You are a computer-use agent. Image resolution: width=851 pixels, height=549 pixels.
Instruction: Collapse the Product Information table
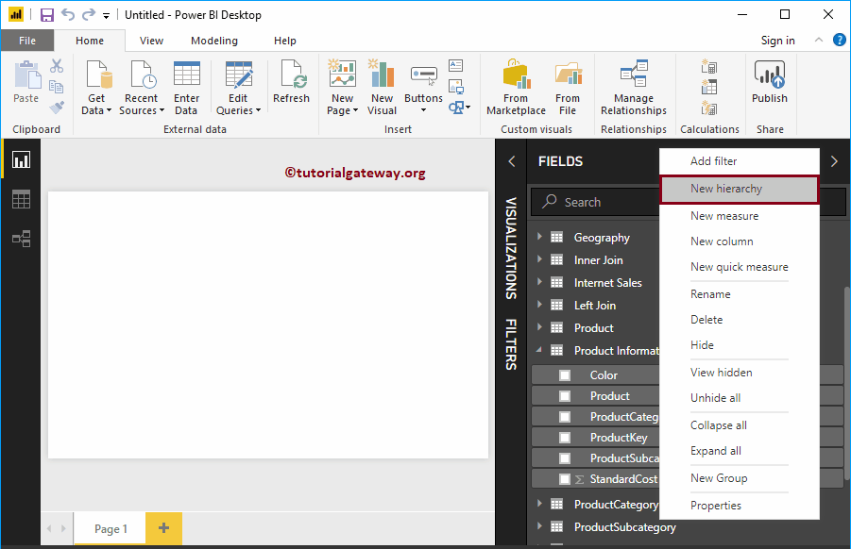[x=540, y=350]
